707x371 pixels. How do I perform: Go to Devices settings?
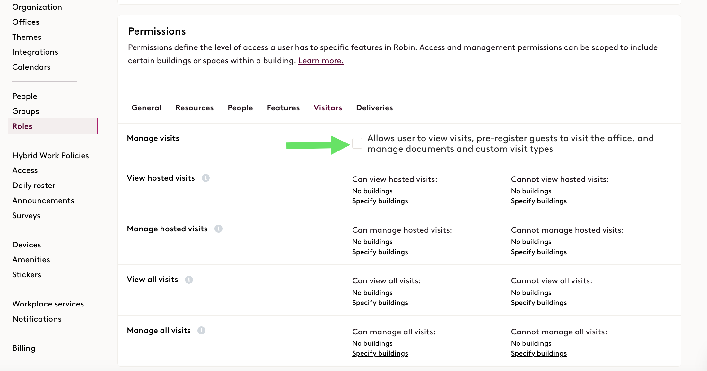(x=27, y=245)
